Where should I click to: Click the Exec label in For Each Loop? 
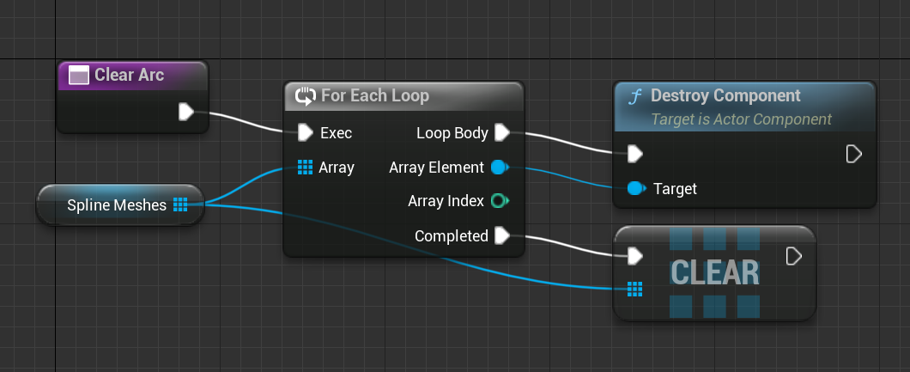[336, 133]
